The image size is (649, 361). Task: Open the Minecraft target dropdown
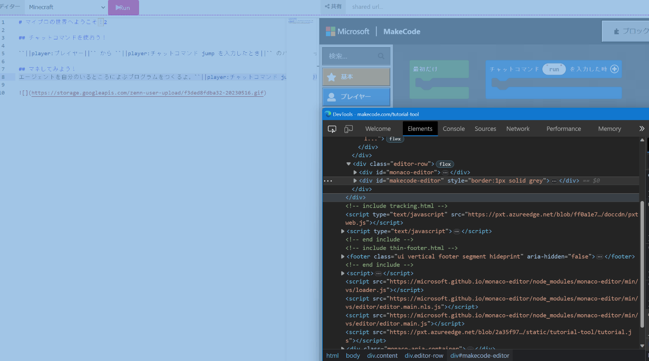[67, 7]
